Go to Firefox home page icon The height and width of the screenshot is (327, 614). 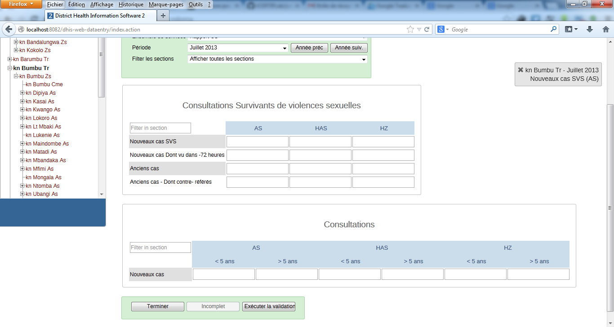click(605, 29)
